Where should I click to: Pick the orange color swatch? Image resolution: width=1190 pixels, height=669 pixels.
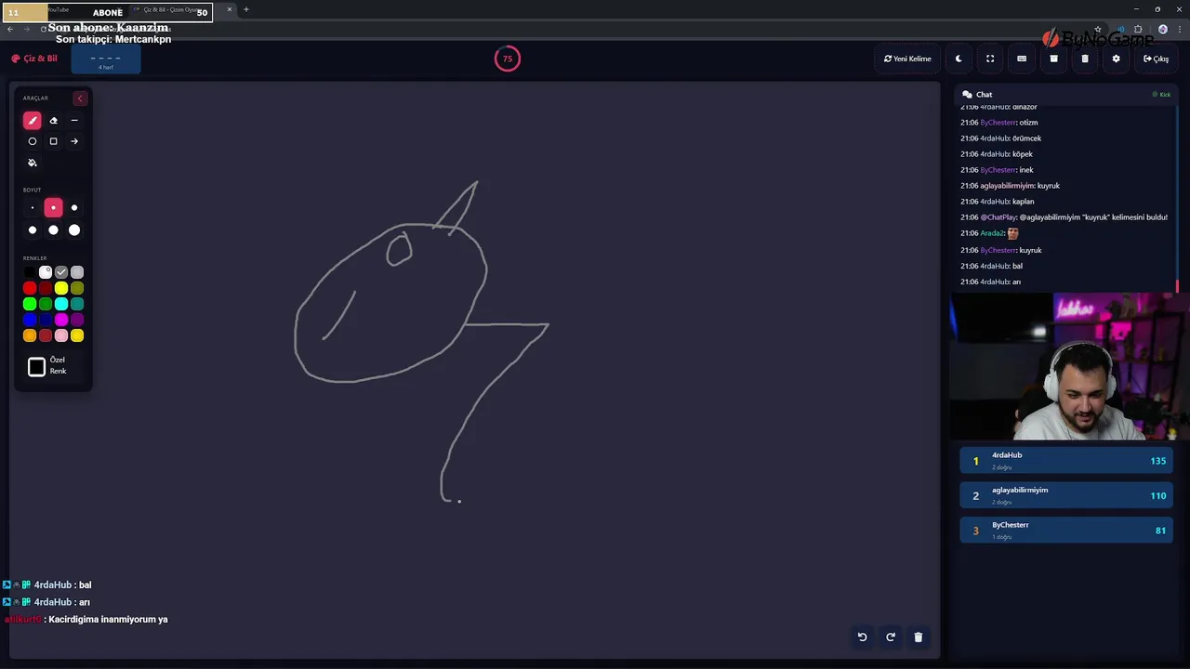30,335
